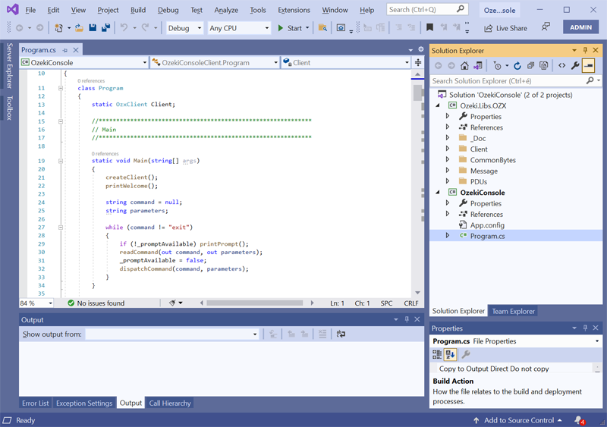Click the editor horizontal scrollbar thumb
The width and height of the screenshot is (607, 427).
pos(254,303)
